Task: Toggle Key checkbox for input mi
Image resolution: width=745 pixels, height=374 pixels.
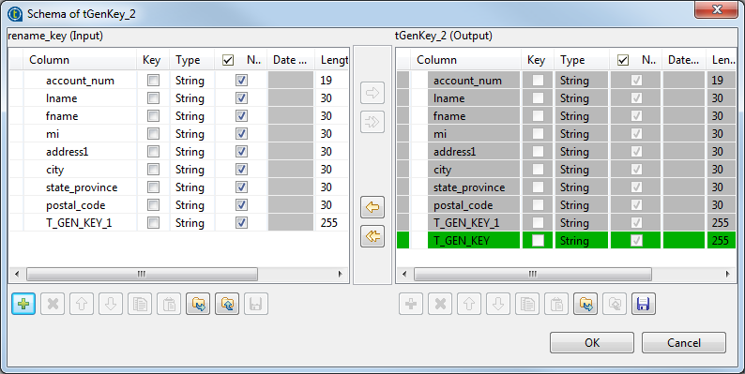Action: point(153,134)
